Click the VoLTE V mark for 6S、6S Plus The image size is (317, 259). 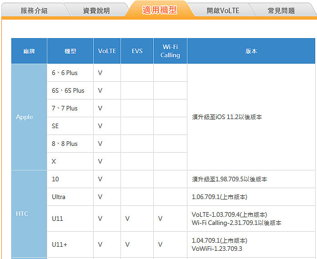100,90
